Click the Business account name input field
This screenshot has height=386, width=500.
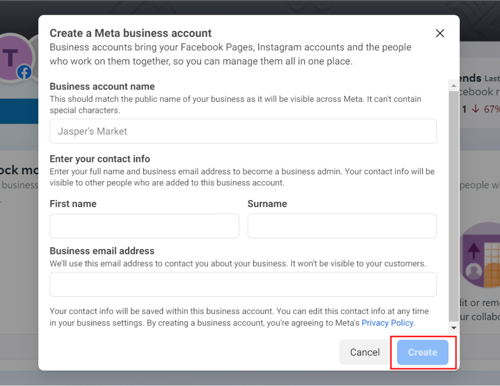point(243,131)
